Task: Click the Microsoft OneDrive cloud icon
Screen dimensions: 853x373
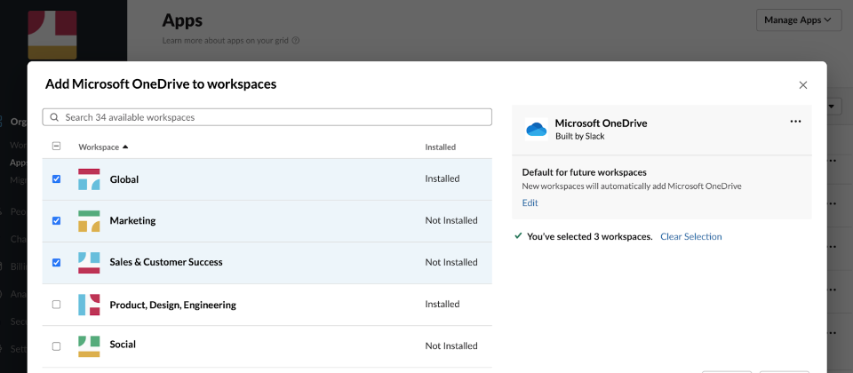Action: pyautogui.click(x=537, y=130)
